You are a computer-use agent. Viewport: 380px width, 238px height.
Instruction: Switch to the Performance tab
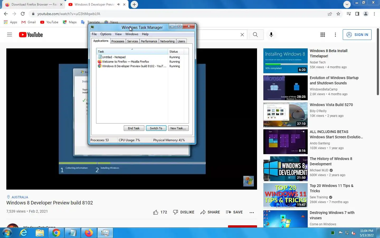click(x=149, y=41)
